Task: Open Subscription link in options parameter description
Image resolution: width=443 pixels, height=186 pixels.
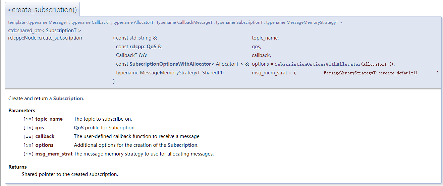Action: (x=182, y=145)
